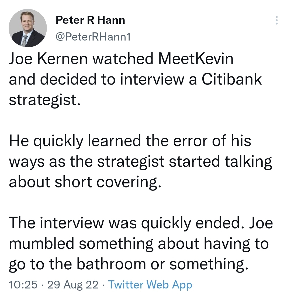Open the three-dot more options menu
291x299 pixels.
point(276,20)
